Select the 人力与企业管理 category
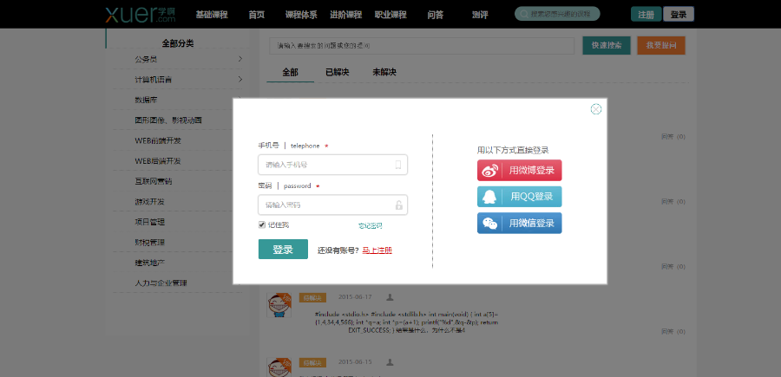Image resolution: width=781 pixels, height=377 pixels. [161, 283]
